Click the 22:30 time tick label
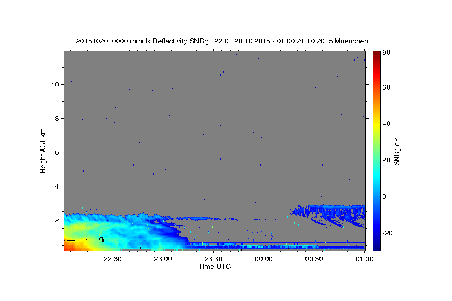This screenshot has width=452, height=301. [112, 259]
